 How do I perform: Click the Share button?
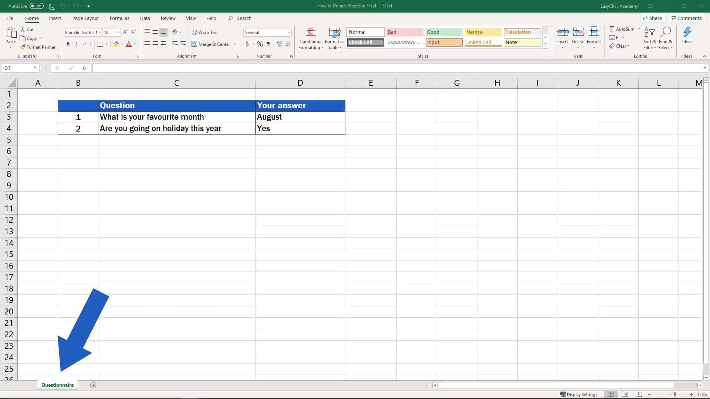coord(652,18)
